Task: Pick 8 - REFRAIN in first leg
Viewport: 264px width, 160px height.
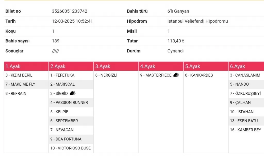Action: [x=16, y=94]
